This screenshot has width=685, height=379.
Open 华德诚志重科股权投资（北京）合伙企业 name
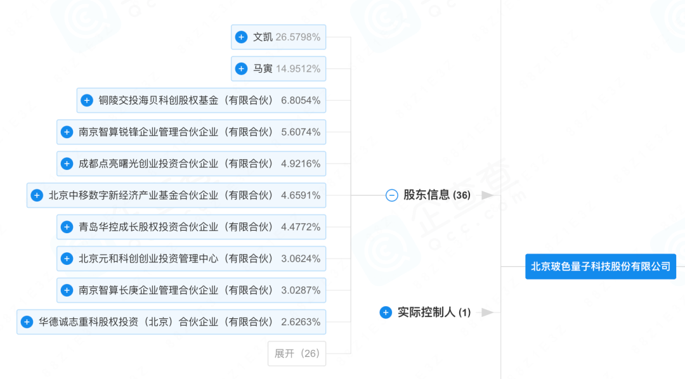point(157,322)
